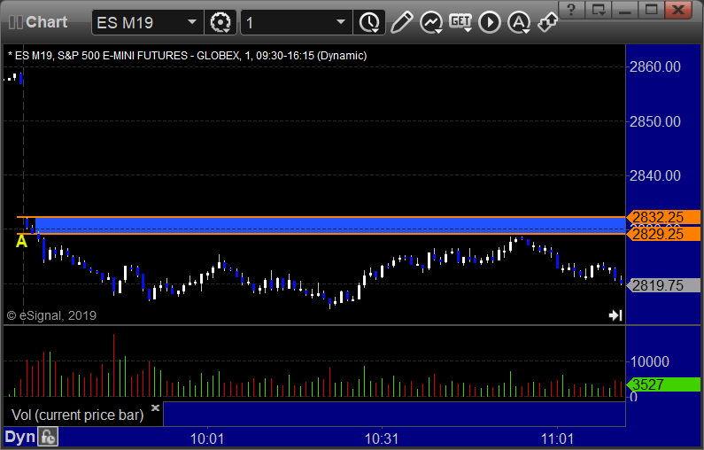Click the 2840.00 price axis value
Screen dimensions: 704x450
pyautogui.click(x=655, y=175)
